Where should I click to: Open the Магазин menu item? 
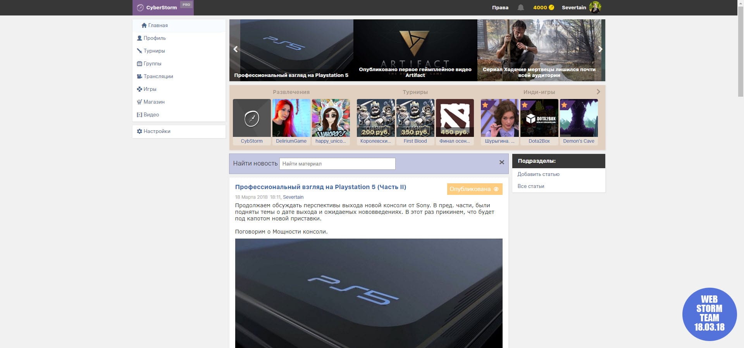(179, 102)
